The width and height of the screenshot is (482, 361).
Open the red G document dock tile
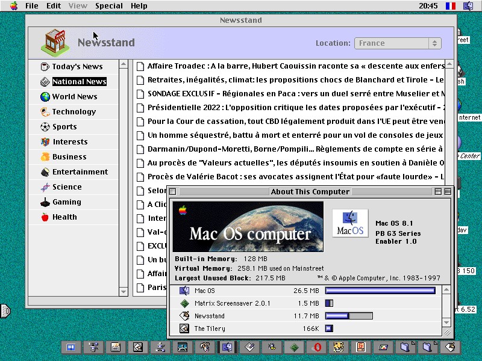point(361,347)
